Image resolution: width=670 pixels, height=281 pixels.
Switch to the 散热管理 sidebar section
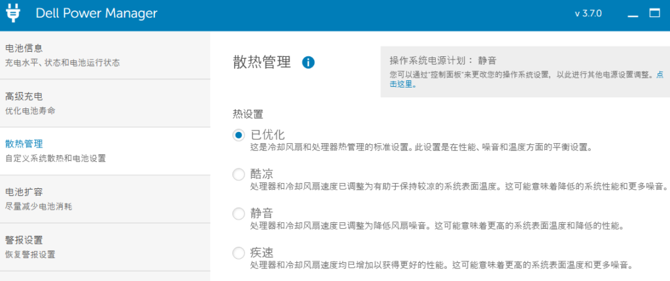[105, 151]
